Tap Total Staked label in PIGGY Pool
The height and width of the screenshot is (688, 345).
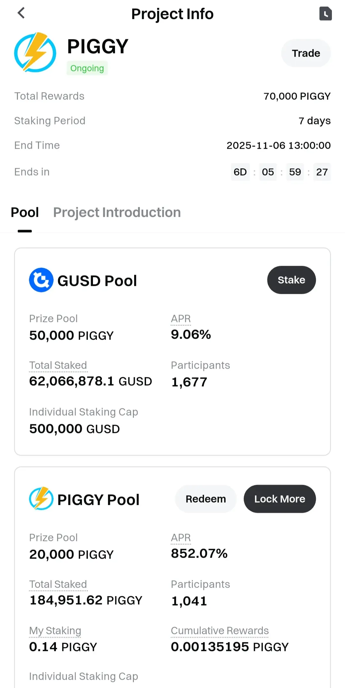58,584
